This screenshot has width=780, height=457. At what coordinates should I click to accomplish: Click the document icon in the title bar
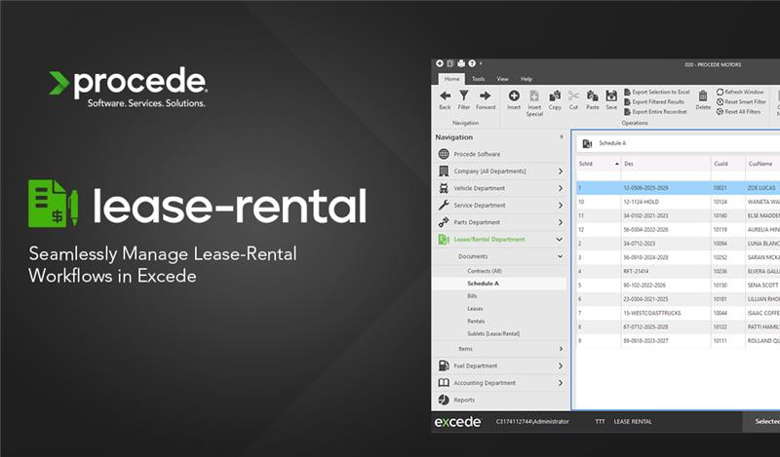[450, 63]
